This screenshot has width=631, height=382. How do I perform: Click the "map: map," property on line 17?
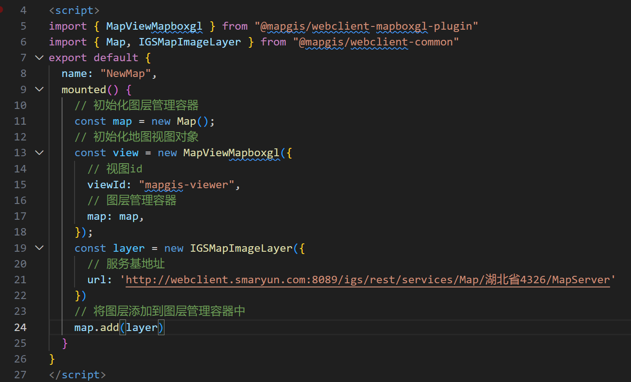click(116, 216)
